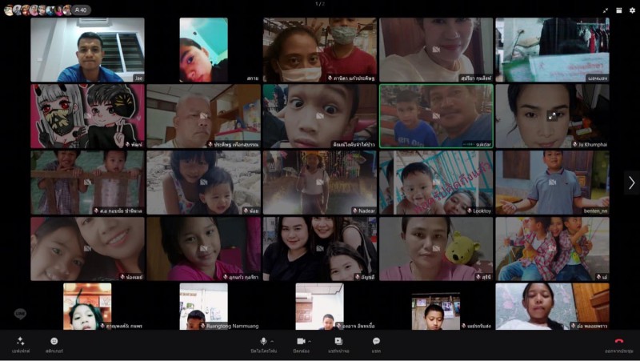Screen dimensions: 640x361
Task: Open the settings gear icon
Action: coord(632,10)
